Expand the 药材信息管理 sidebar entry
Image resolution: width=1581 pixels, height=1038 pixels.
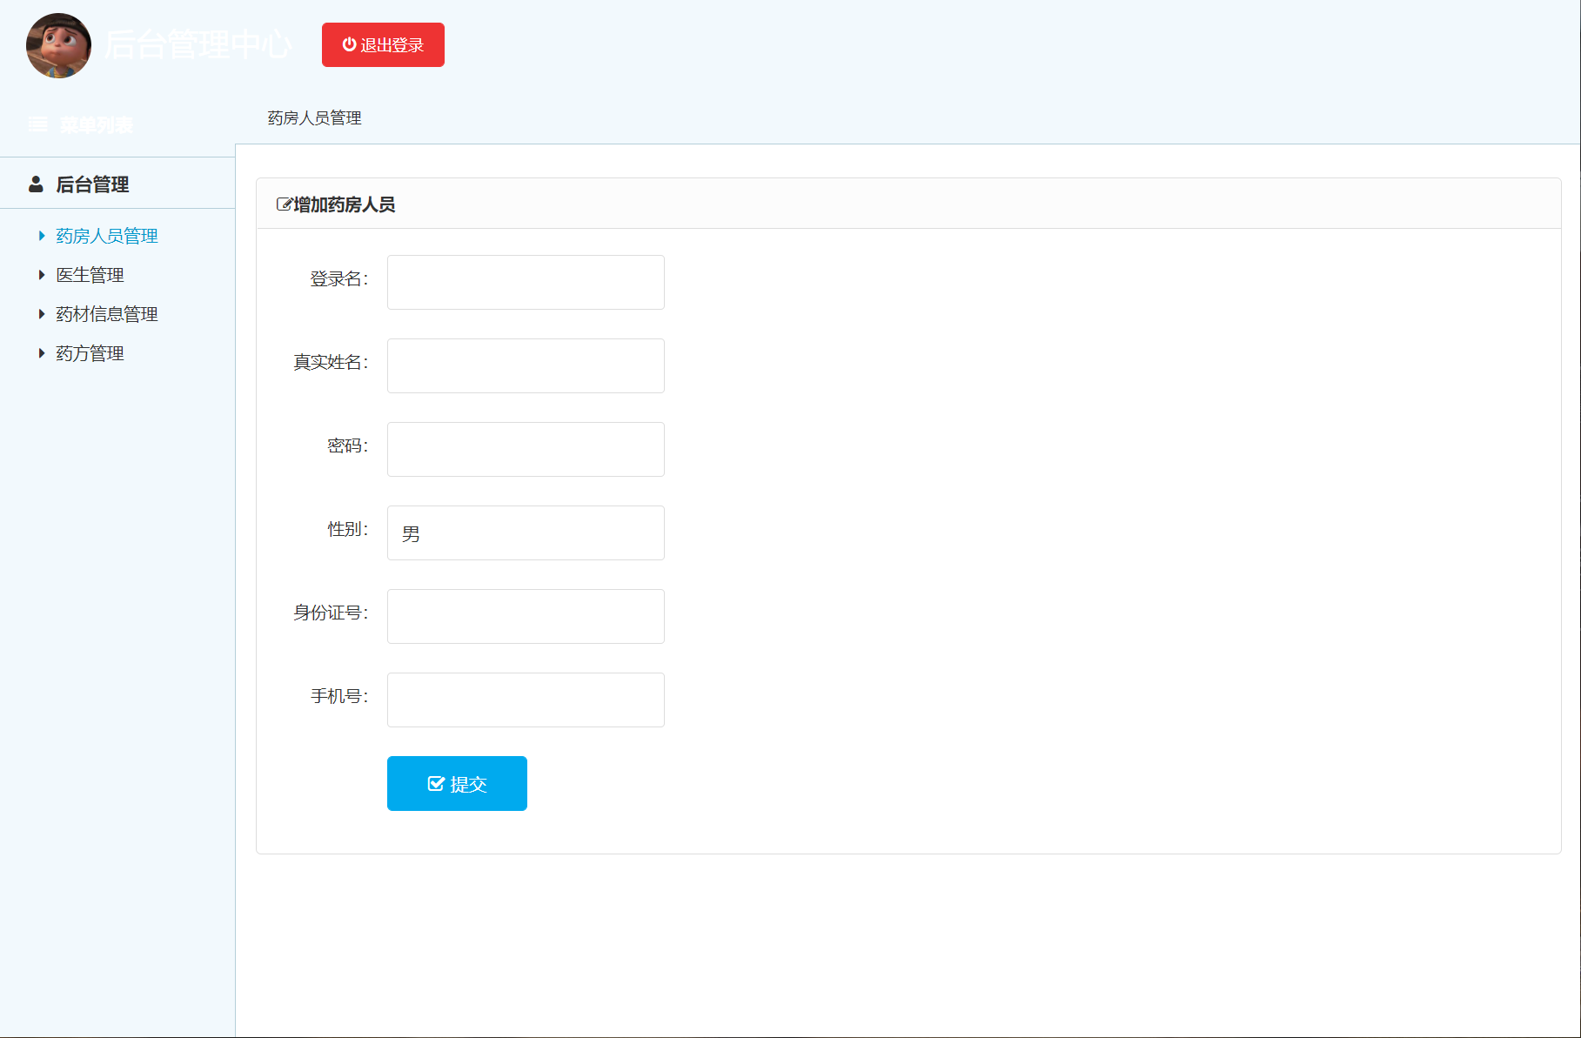(106, 313)
